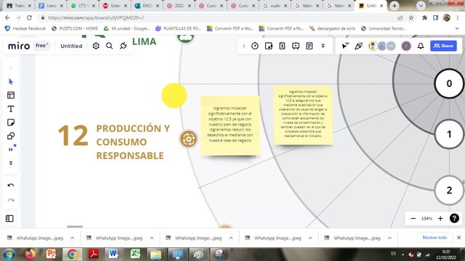Screen dimensions: 465x261
Task: Click Producción y Consumo Responsable text
Action: pyautogui.click(x=133, y=142)
